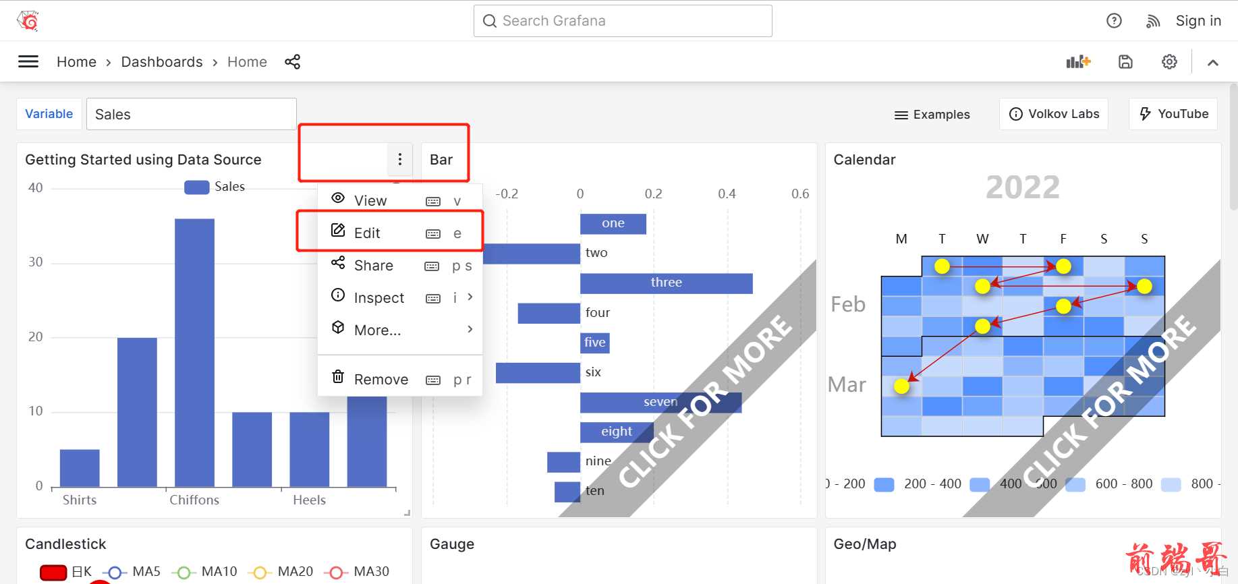Click the trash icon beside Remove
Viewport: 1238px width, 584px height.
[338, 376]
